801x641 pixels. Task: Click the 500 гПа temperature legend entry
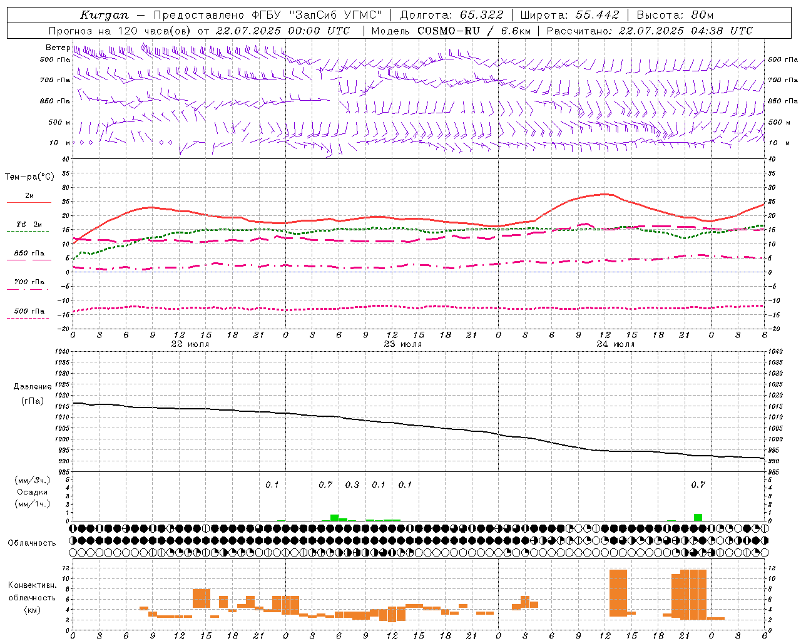(29, 311)
